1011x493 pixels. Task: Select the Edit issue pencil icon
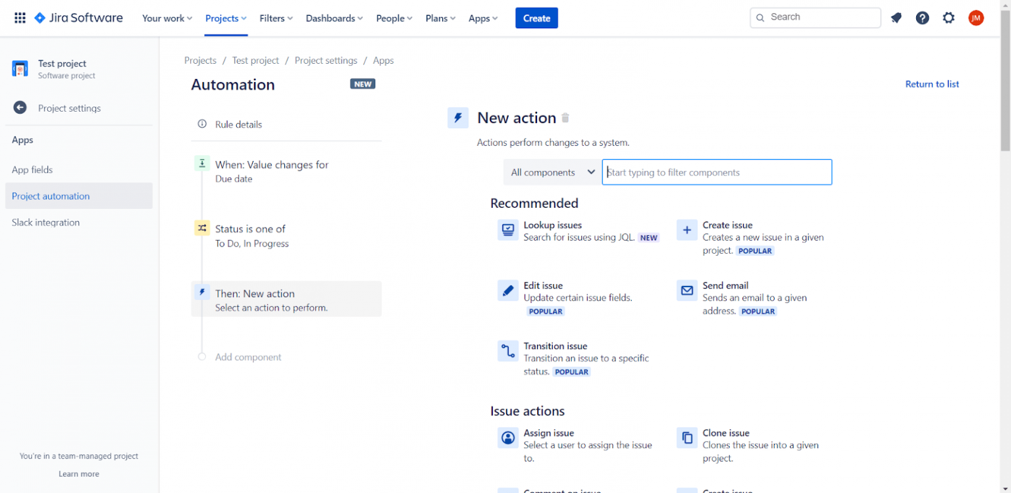507,290
